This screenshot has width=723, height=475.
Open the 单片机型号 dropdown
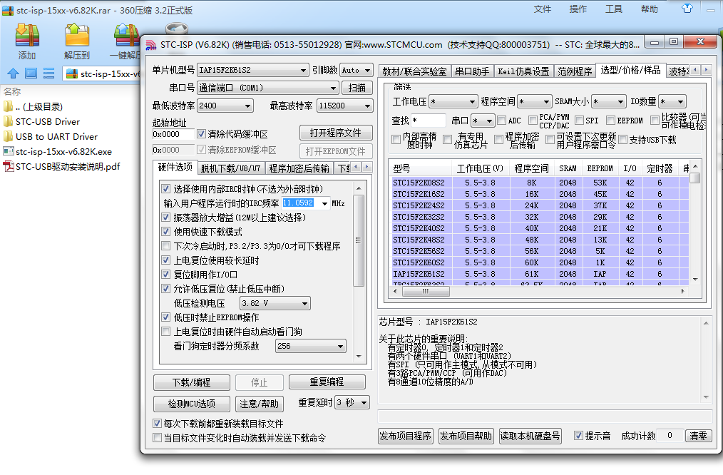click(252, 70)
